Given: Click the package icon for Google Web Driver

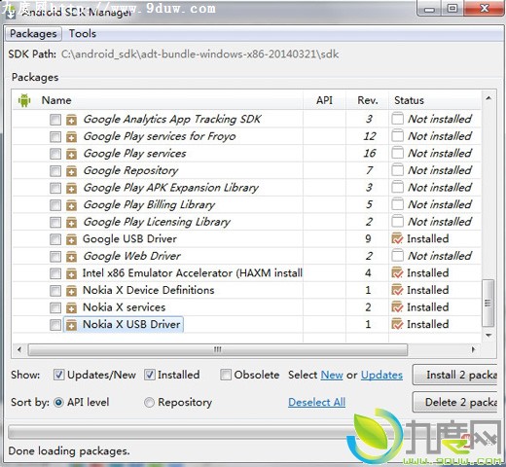Looking at the screenshot, I should click(71, 257).
